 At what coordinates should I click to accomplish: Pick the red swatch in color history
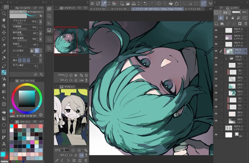coord(16,126)
